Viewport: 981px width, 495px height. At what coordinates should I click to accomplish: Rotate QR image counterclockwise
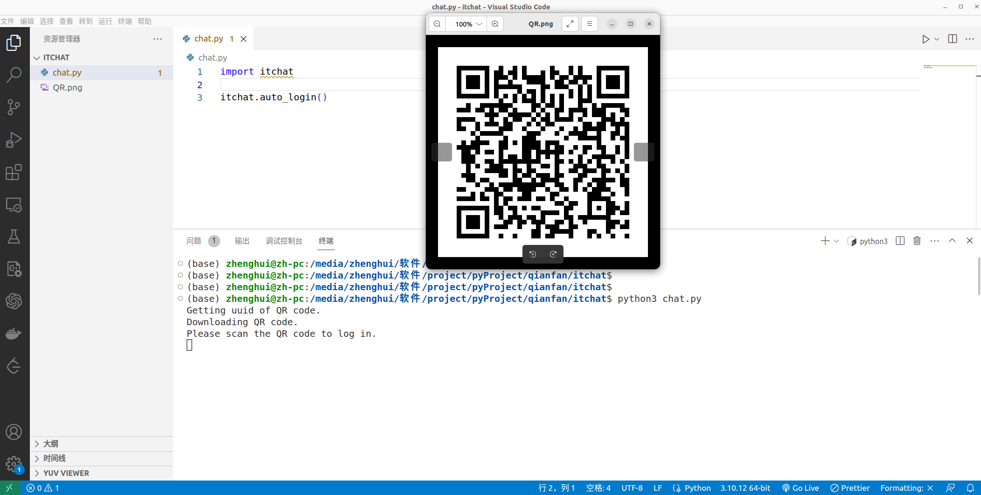click(533, 254)
